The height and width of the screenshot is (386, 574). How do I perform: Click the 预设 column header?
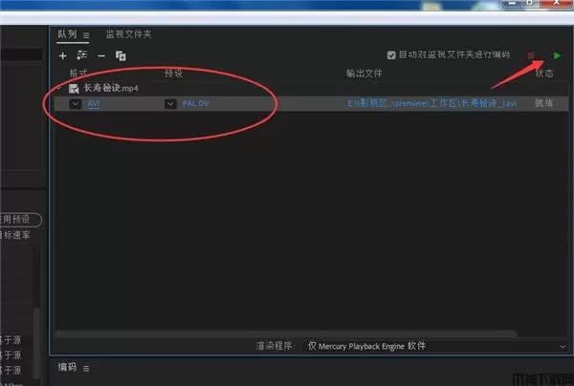(173, 74)
